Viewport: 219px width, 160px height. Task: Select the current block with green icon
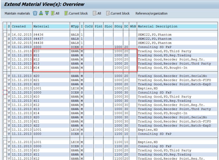(76, 13)
